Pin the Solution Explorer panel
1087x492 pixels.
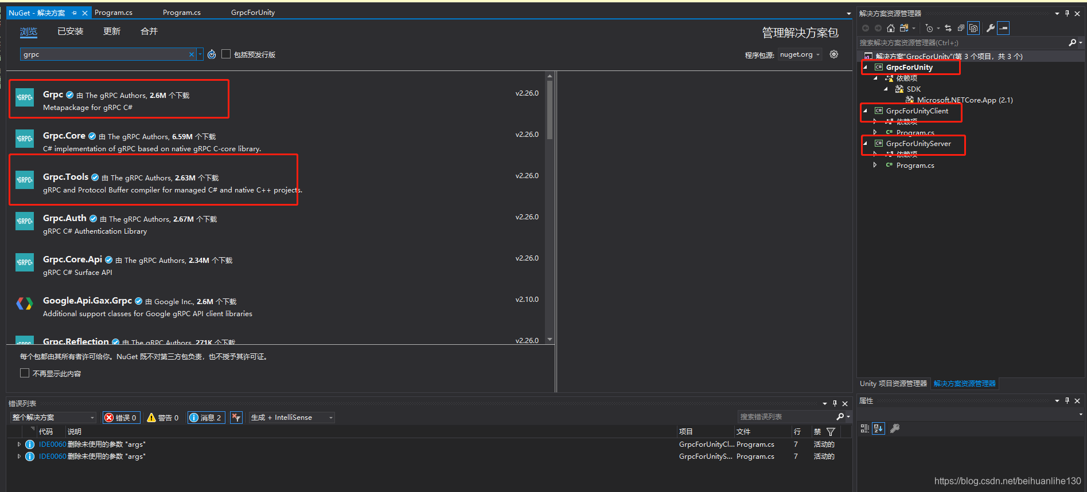point(1067,14)
